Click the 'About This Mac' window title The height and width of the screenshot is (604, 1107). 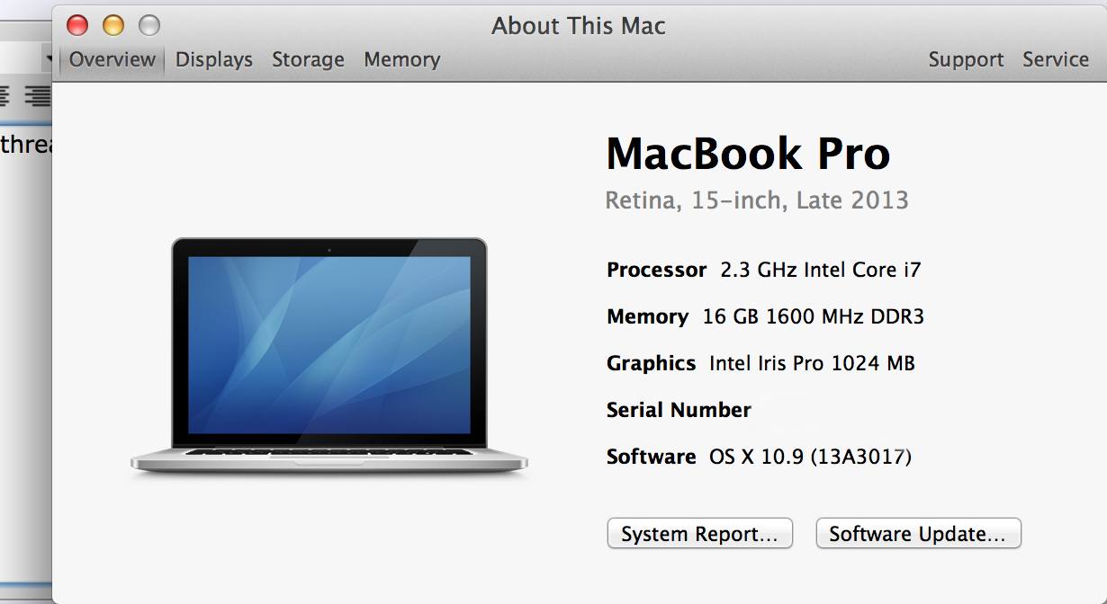coord(579,25)
